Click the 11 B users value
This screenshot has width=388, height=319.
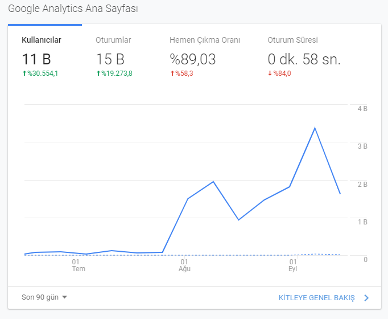(36, 59)
